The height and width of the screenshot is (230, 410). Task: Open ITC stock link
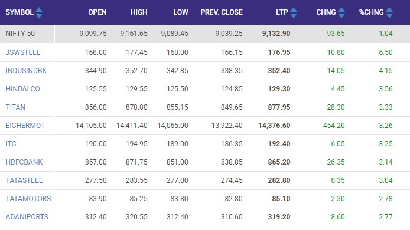11,143
